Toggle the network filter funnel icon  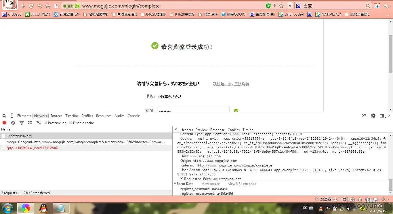(x=22, y=123)
